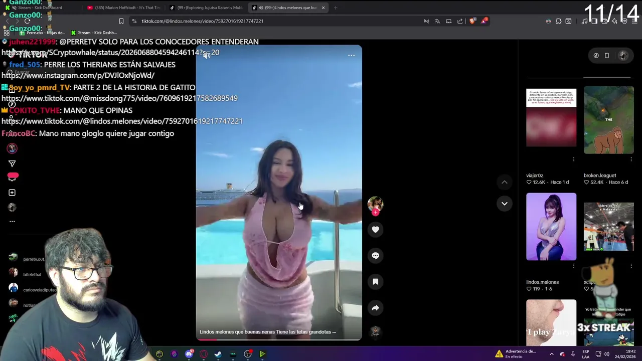Open followed account bitelethal
Image resolution: width=642 pixels, height=361 pixels.
25,274
